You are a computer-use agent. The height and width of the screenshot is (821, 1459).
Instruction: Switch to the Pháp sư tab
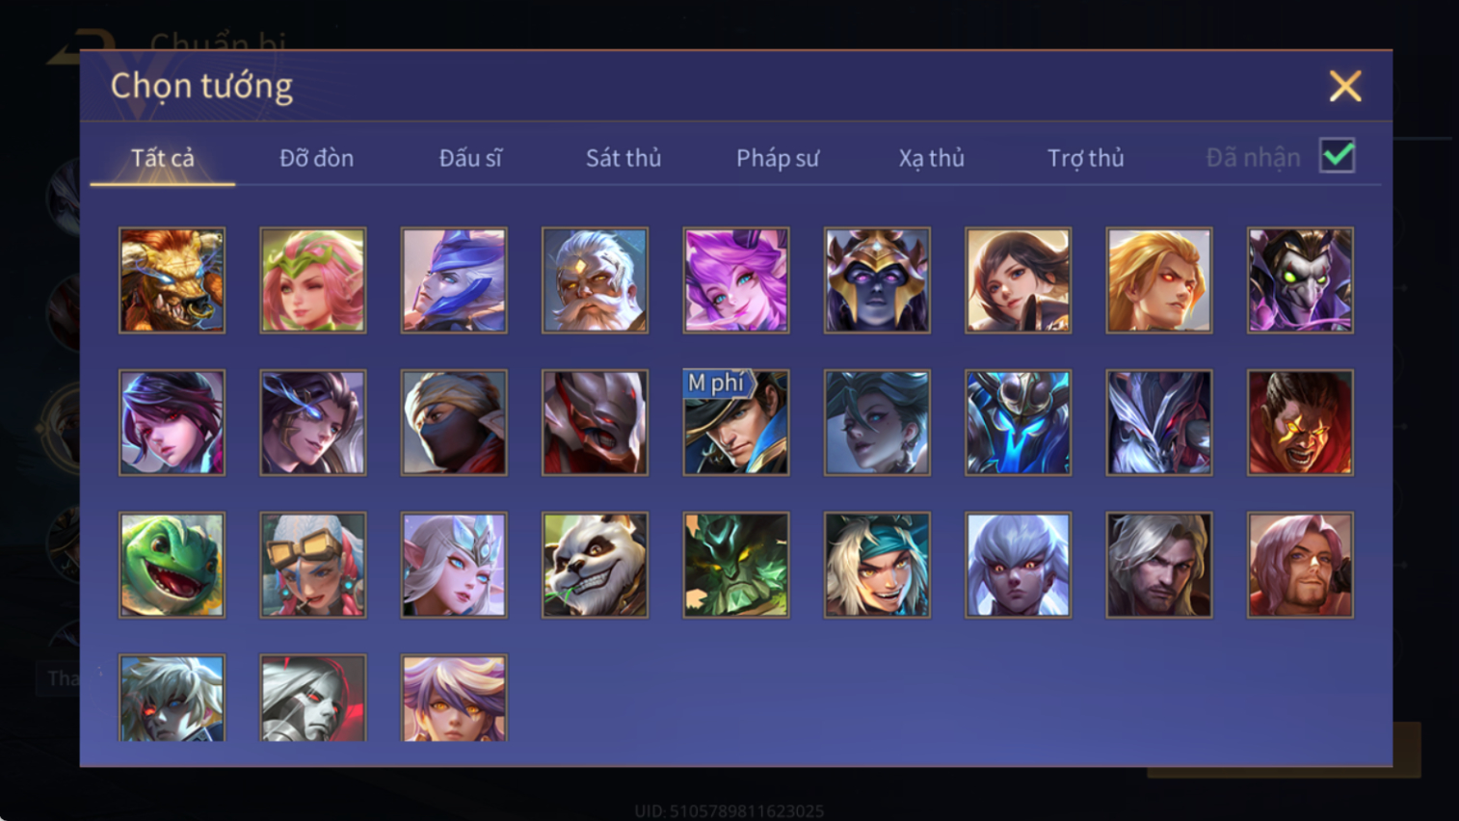(x=778, y=158)
